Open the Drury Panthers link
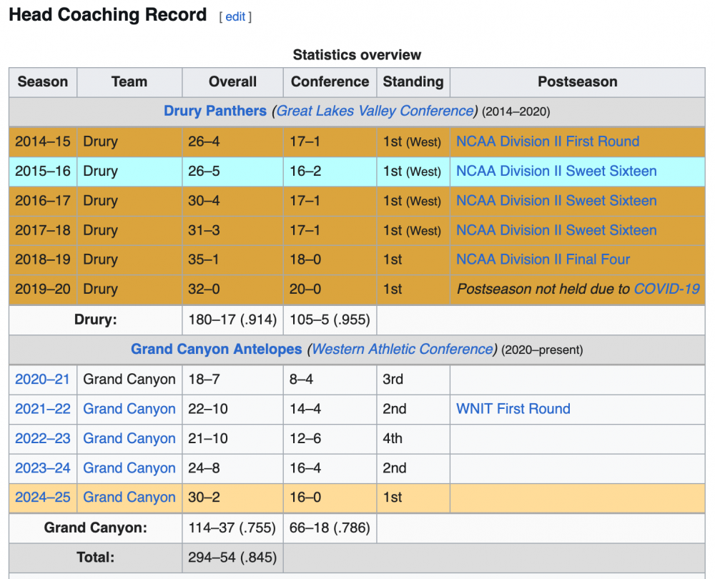This screenshot has height=579, width=715. [214, 111]
